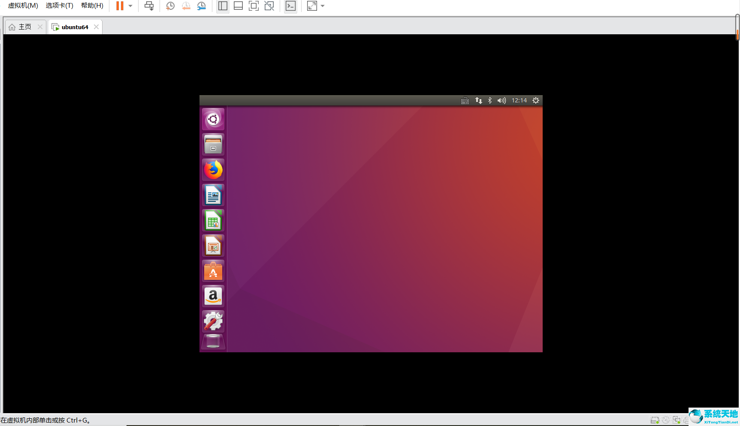This screenshot has width=740, height=426.
Task: Open Ubuntu Software center
Action: click(x=213, y=271)
